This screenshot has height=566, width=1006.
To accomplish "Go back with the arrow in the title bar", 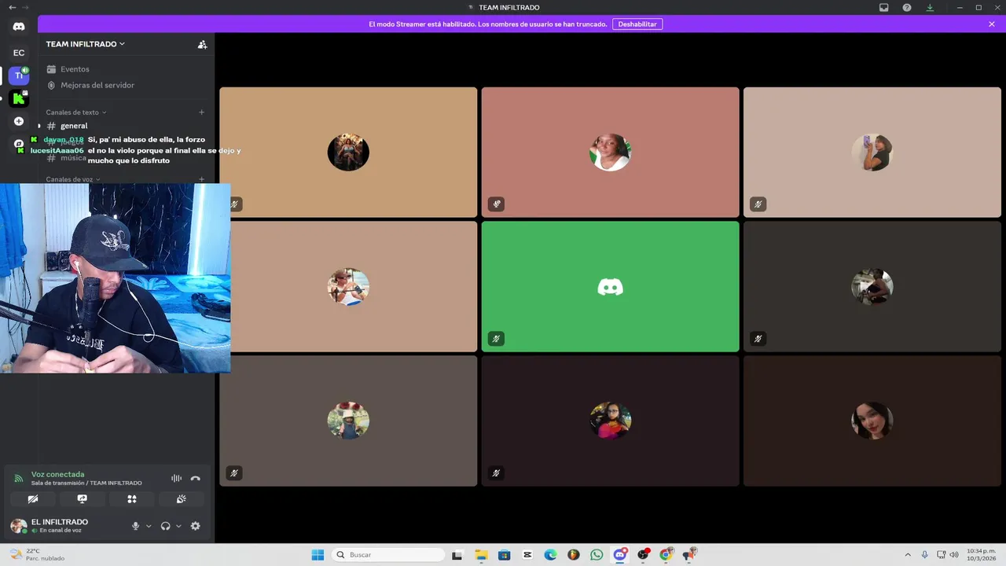I will 12,7.
